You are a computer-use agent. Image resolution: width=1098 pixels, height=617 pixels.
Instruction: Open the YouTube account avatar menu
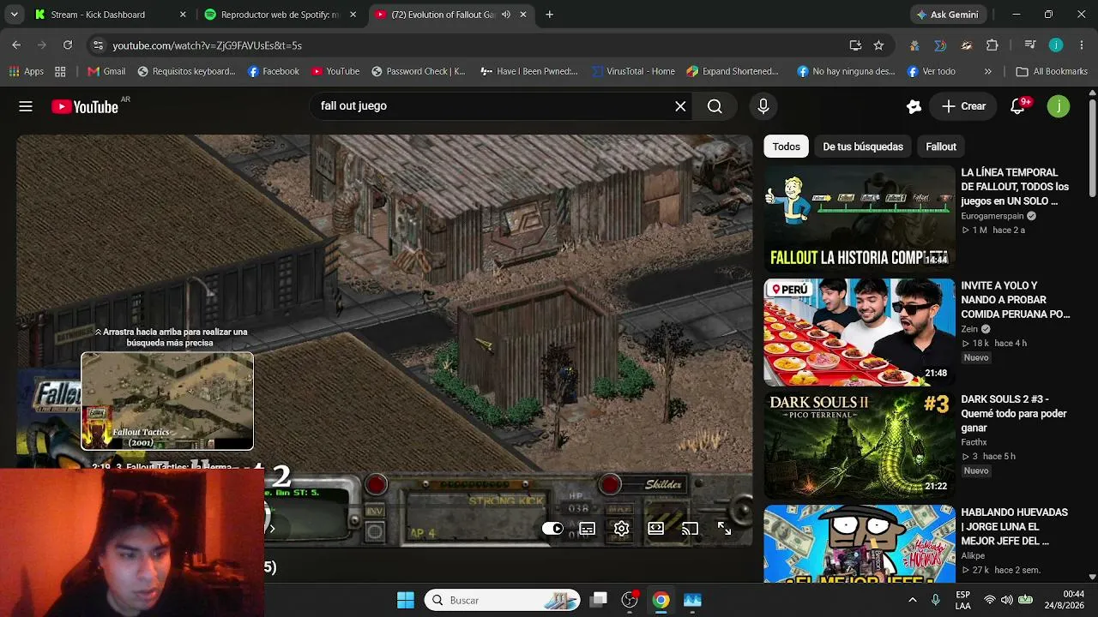coord(1059,106)
